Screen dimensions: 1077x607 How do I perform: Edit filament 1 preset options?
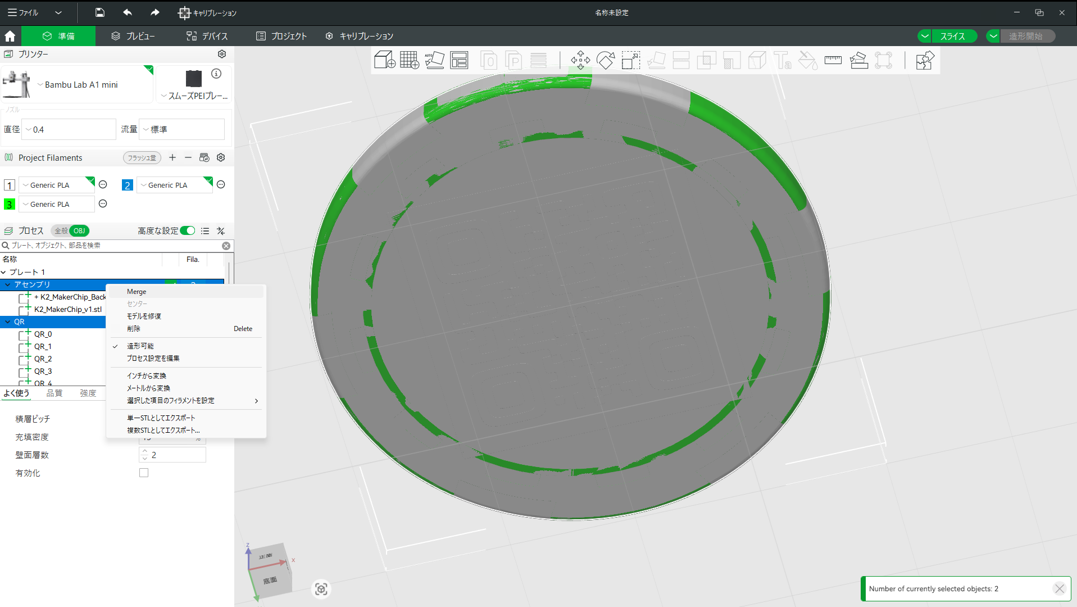[x=103, y=184]
